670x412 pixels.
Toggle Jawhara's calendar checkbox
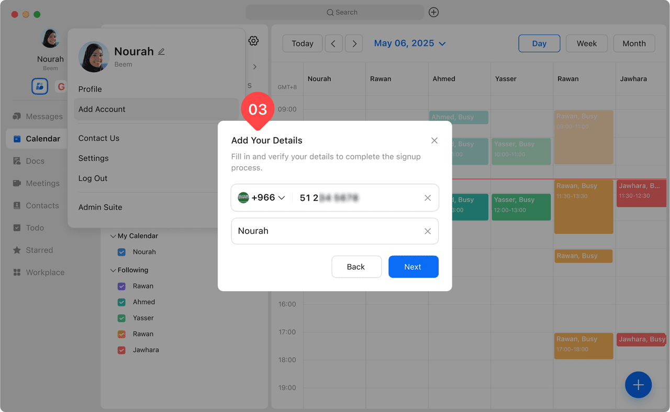121,350
